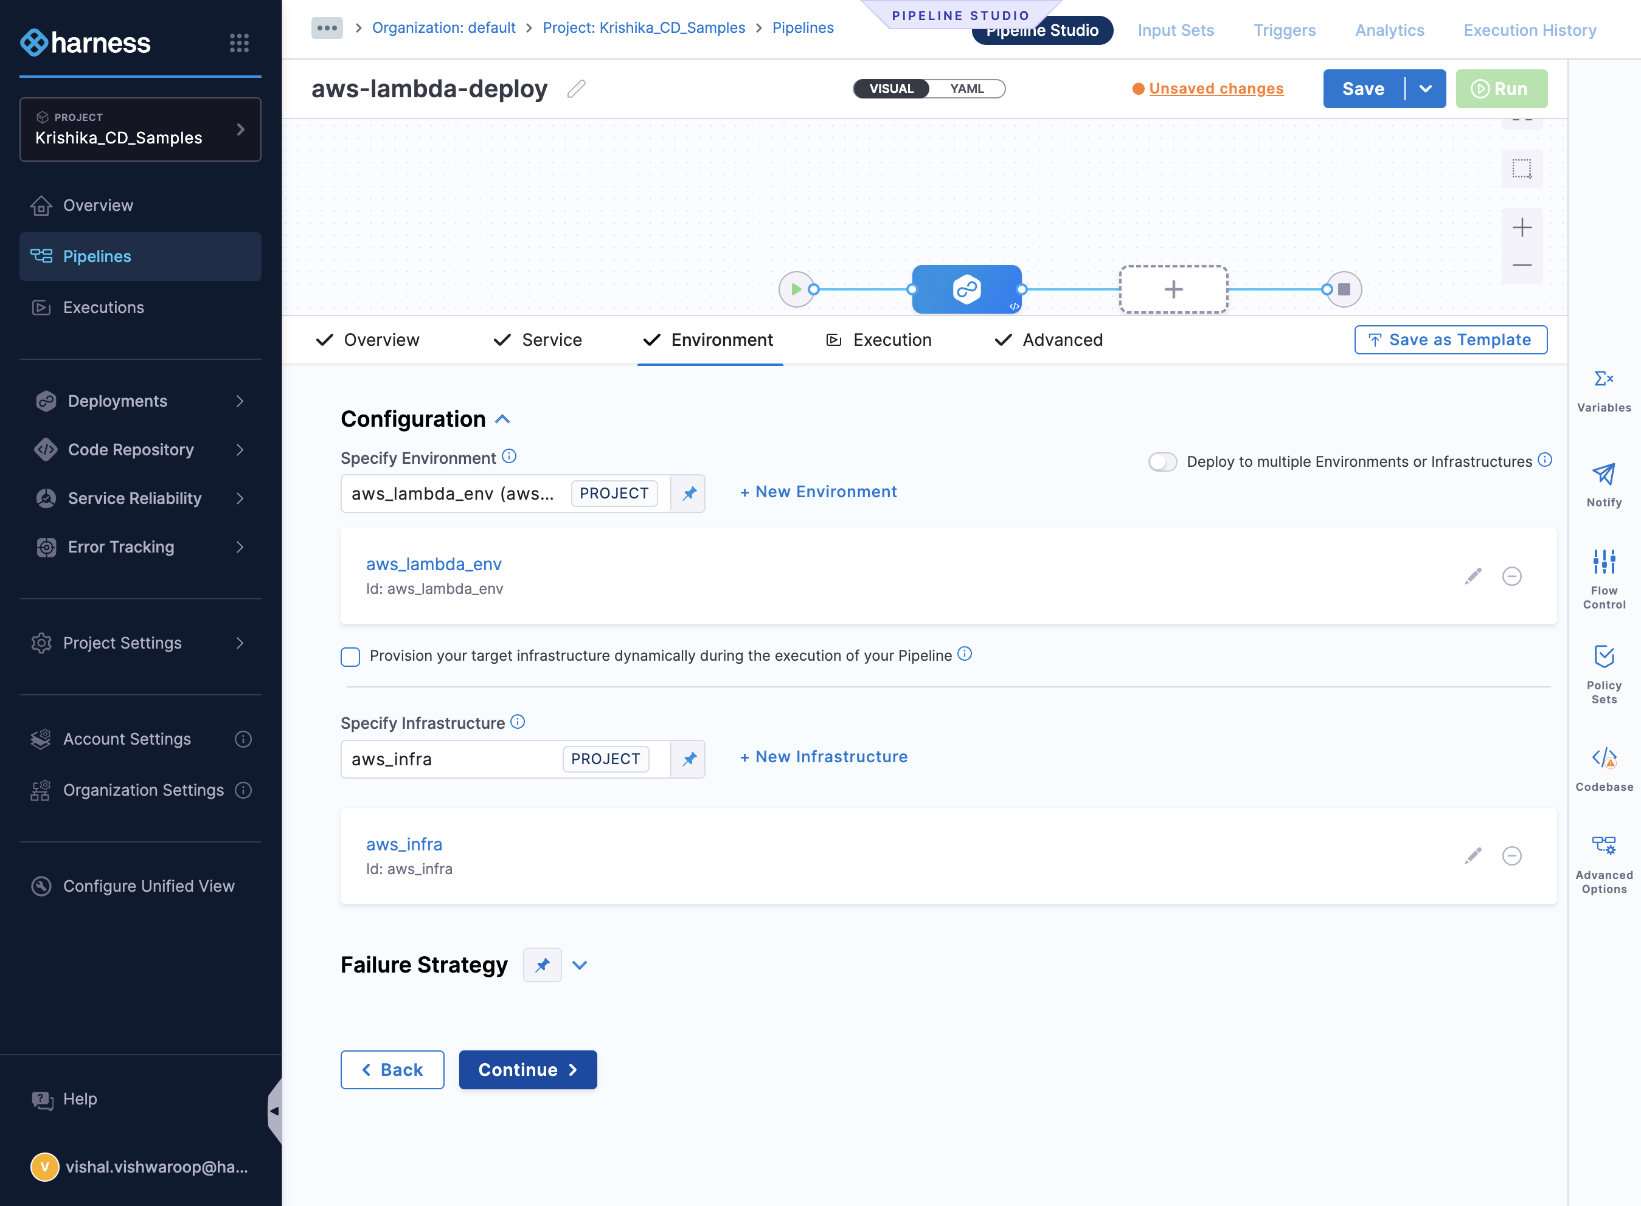Open the project selector Krishika_CD_Samples
The width and height of the screenshot is (1641, 1206).
click(x=139, y=129)
